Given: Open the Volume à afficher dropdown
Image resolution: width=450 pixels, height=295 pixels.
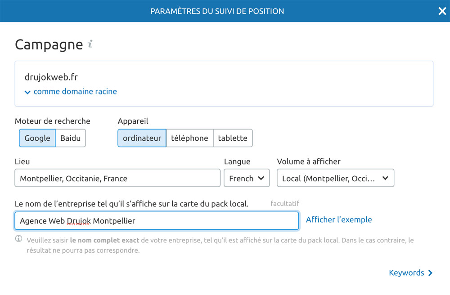Looking at the screenshot, I should coord(336,178).
